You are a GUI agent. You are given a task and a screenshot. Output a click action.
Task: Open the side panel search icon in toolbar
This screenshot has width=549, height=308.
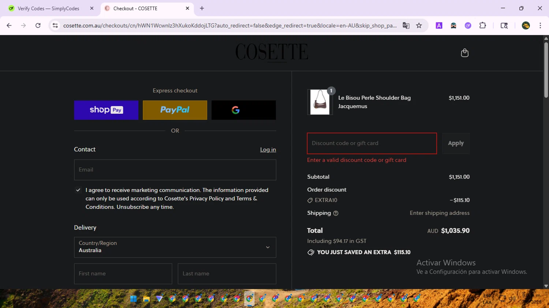pos(504,26)
